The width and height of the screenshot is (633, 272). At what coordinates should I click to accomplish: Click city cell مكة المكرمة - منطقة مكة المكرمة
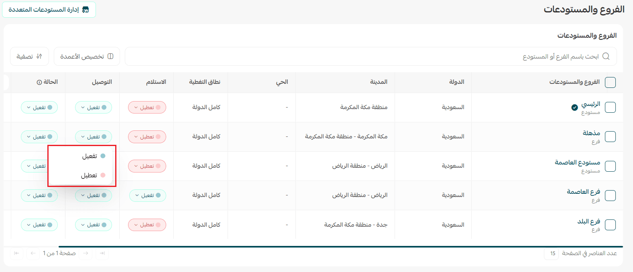(346, 136)
